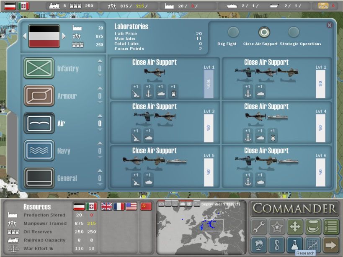Click the star commander button

coord(277,226)
